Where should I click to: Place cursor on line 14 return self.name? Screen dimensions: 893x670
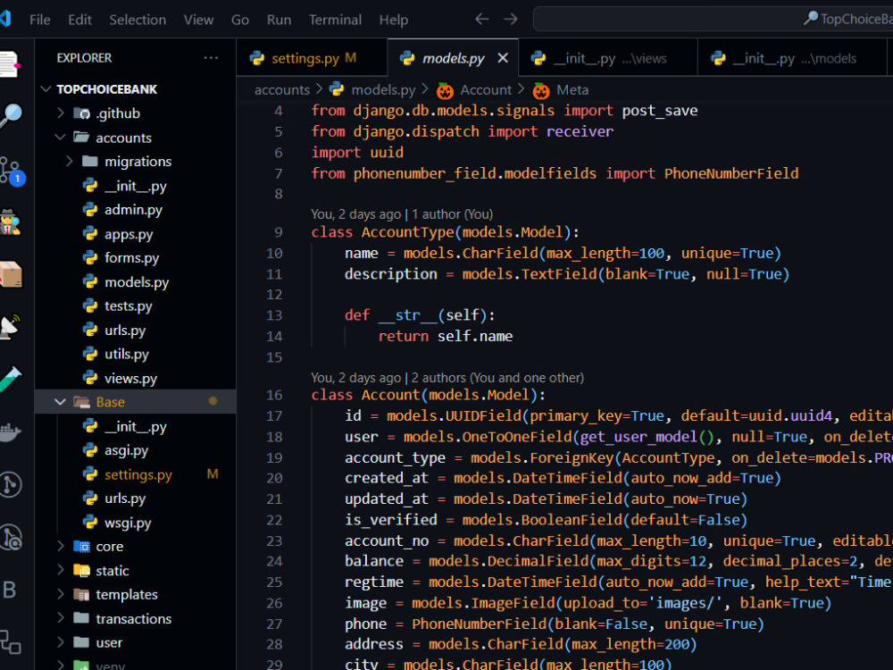446,336
